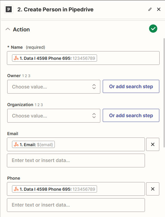The height and width of the screenshot is (217, 165).
Task: Click empty Email field to insert data
Action: click(76, 161)
